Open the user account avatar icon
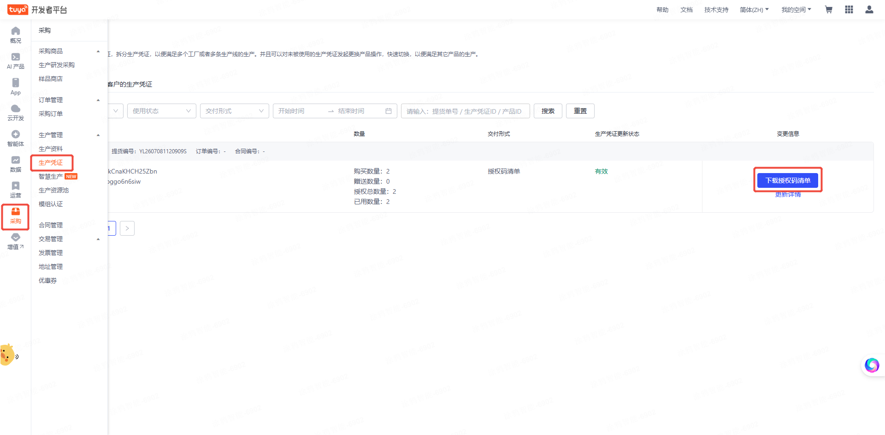Viewport: 885px width, 435px height. (x=869, y=10)
